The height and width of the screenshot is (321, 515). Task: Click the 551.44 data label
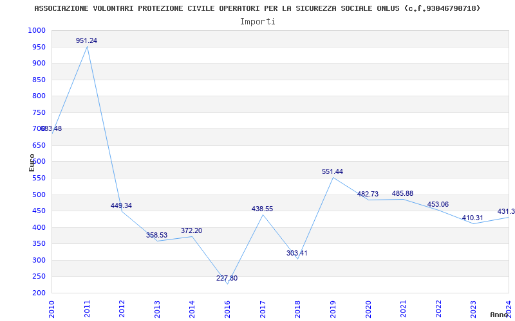pos(332,171)
